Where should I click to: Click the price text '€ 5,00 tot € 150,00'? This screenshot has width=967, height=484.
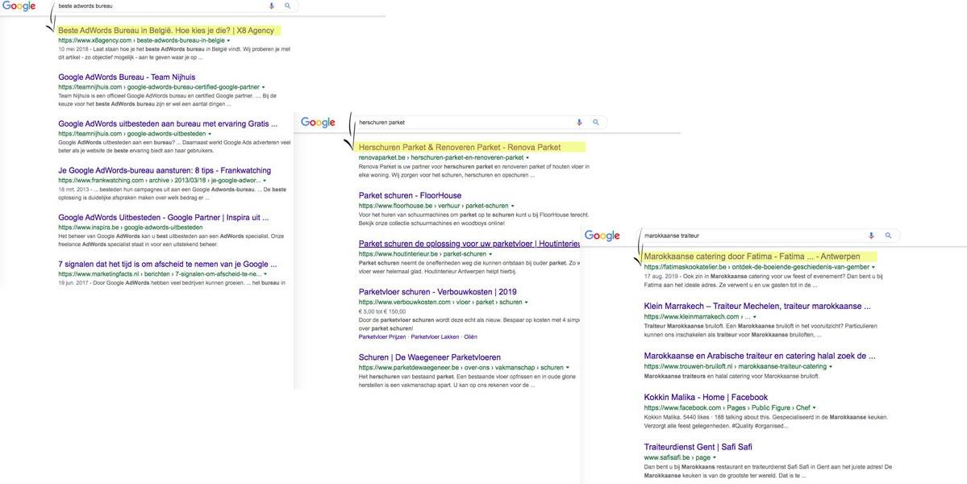tap(381, 312)
